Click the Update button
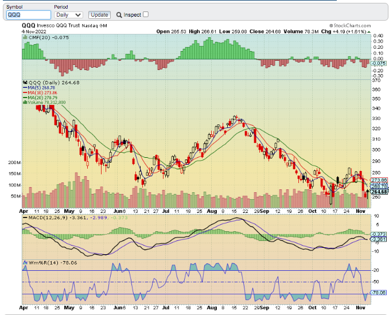Viewport: 389px width, 315px height. pos(99,15)
